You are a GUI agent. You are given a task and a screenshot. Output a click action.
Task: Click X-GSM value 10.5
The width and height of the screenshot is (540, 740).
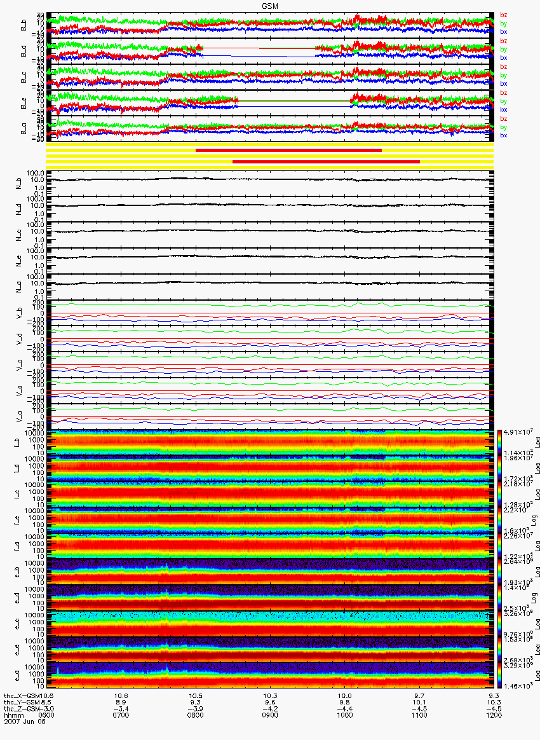[x=195, y=695]
